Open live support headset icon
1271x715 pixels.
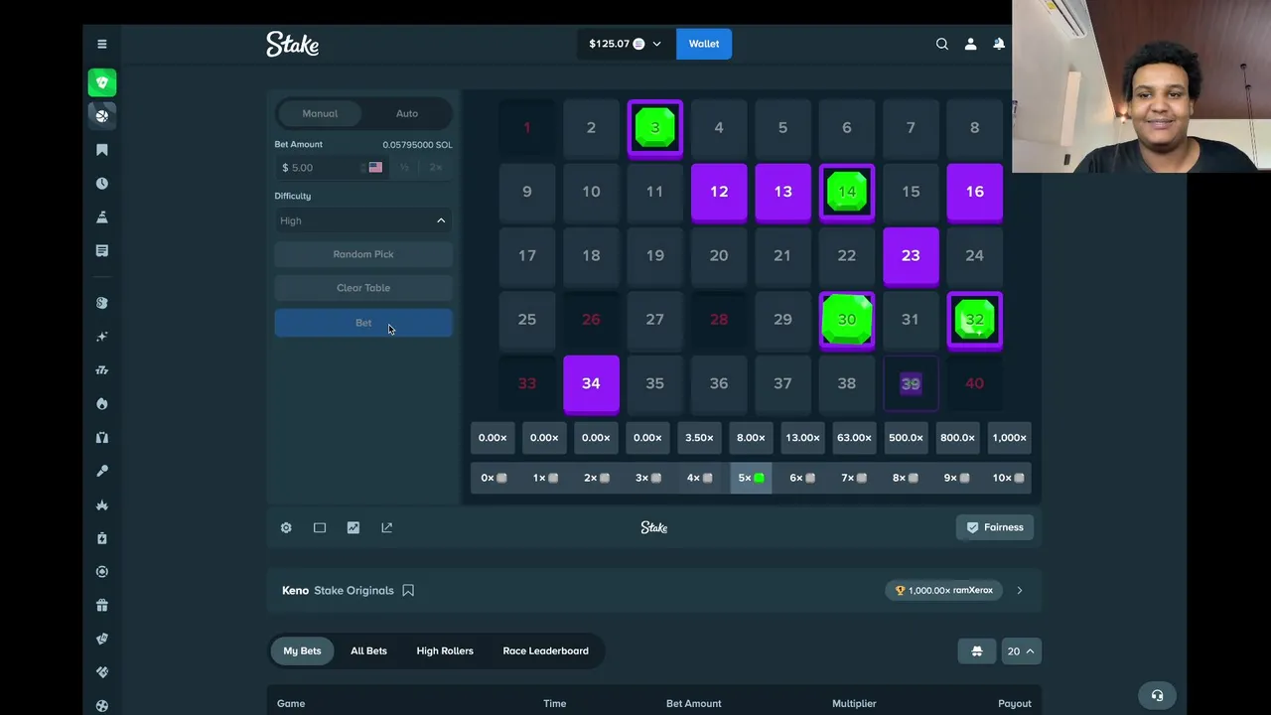1157,695
